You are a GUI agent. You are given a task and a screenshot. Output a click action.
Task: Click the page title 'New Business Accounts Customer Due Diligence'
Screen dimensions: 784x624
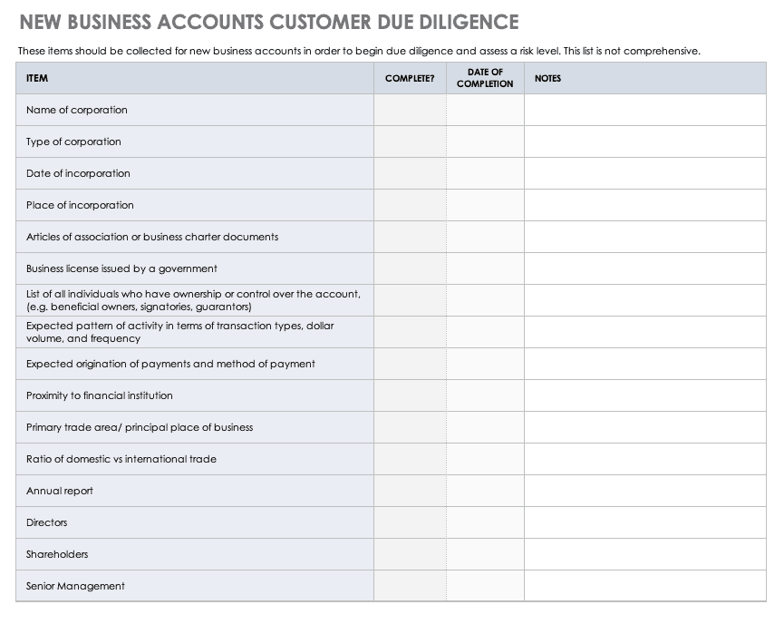(269, 22)
